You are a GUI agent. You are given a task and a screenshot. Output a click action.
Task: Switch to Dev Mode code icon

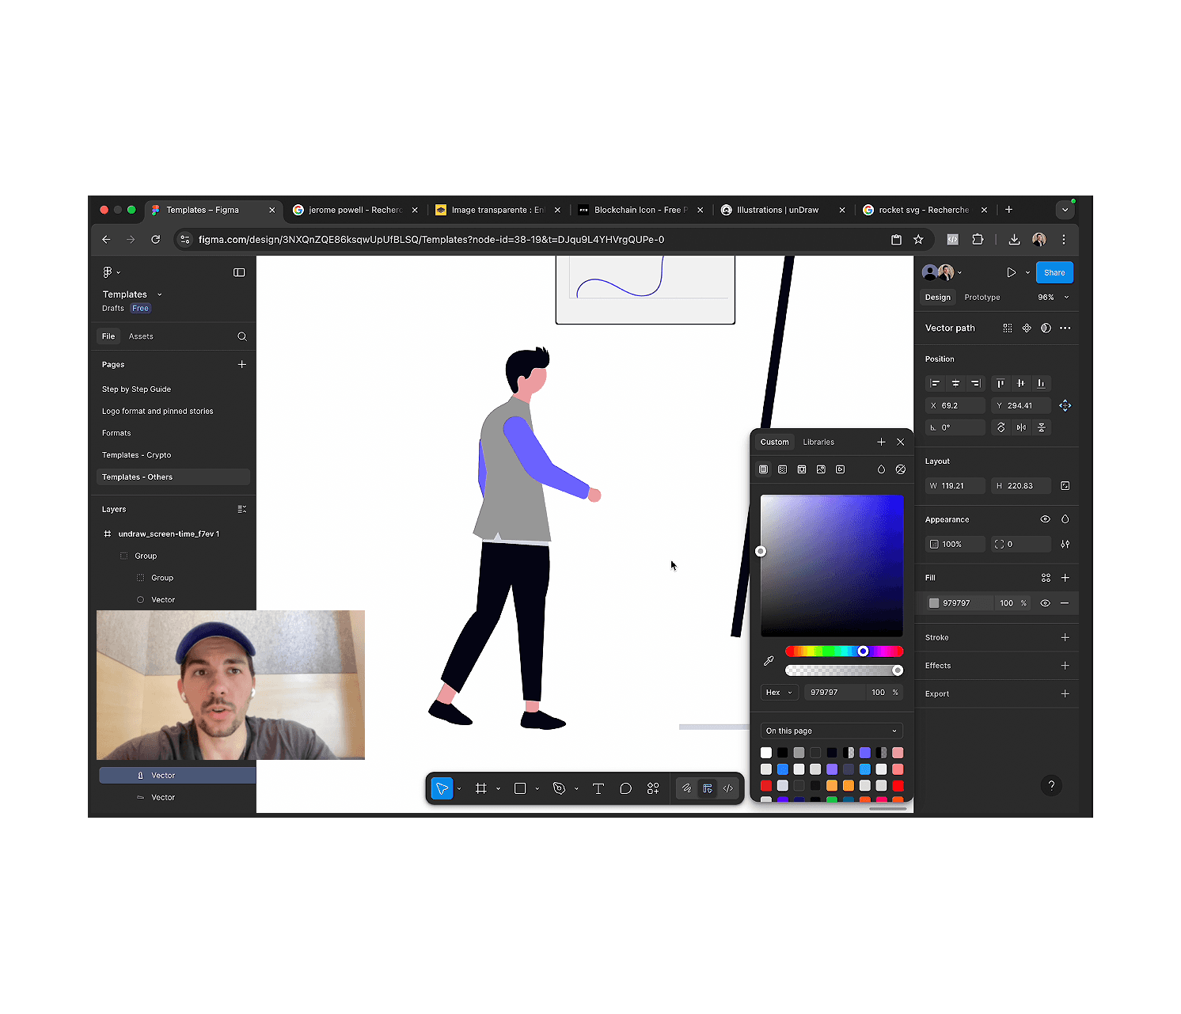(728, 788)
